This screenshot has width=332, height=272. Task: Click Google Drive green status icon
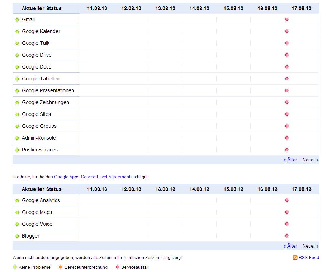pos(17,56)
